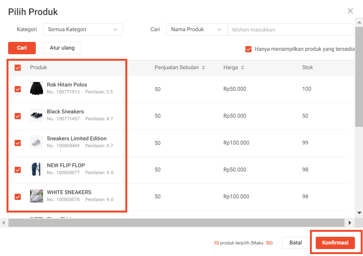Click the Stok column header
The width and height of the screenshot is (363, 256).
307,67
